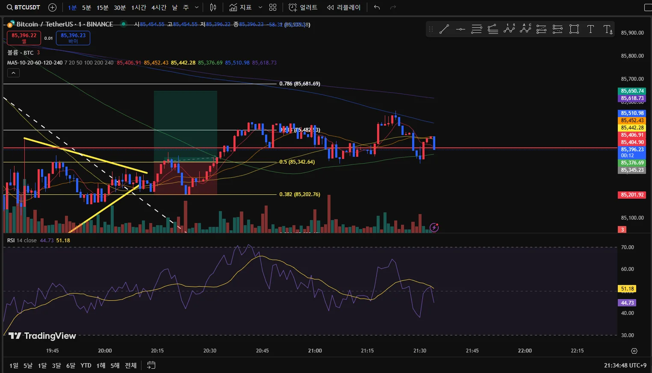Set the date range to 1일
Image resolution: width=652 pixels, height=373 pixels.
click(x=14, y=365)
